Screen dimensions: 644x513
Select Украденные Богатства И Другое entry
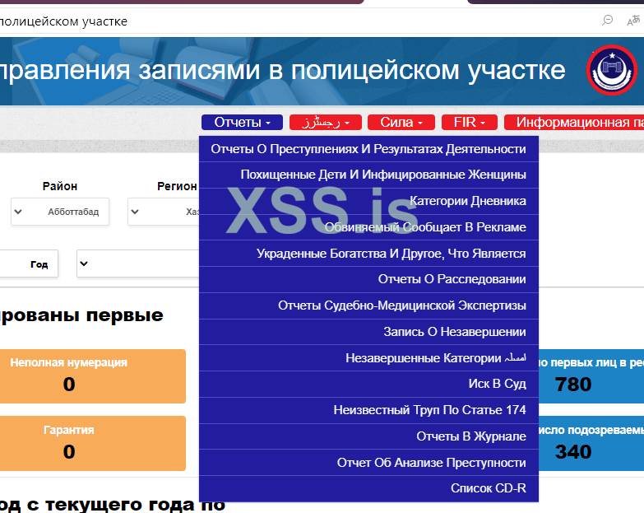pyautogui.click(x=368, y=254)
